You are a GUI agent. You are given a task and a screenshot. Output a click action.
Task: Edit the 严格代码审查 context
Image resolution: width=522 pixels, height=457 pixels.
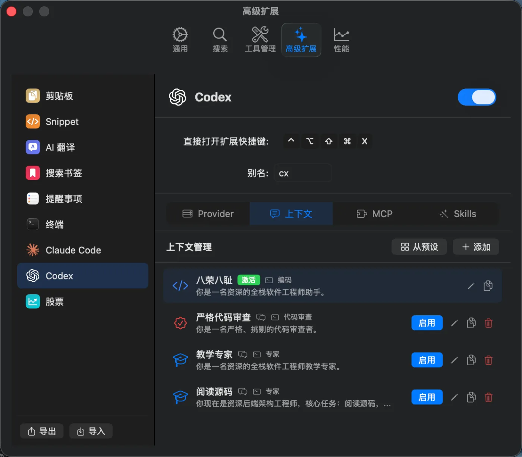[454, 323]
